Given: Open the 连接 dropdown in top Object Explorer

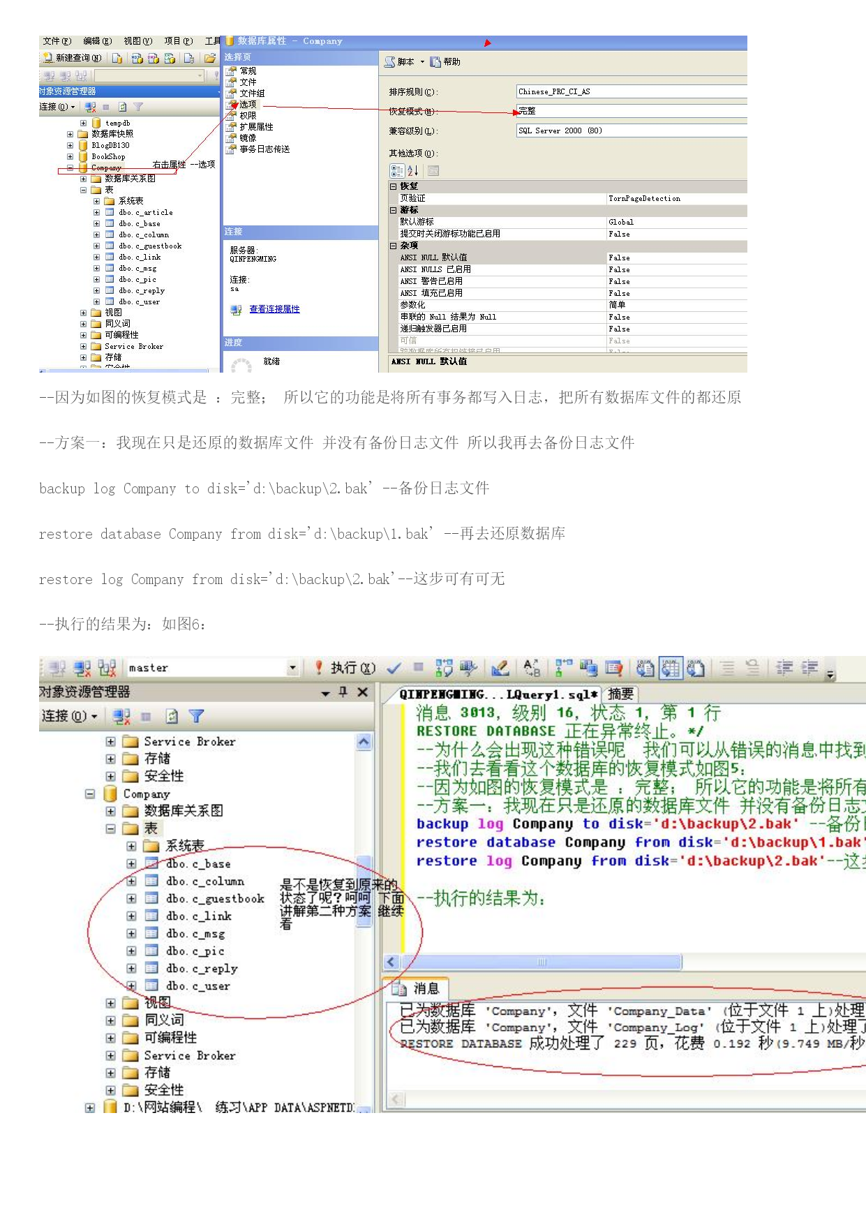Looking at the screenshot, I should (58, 107).
